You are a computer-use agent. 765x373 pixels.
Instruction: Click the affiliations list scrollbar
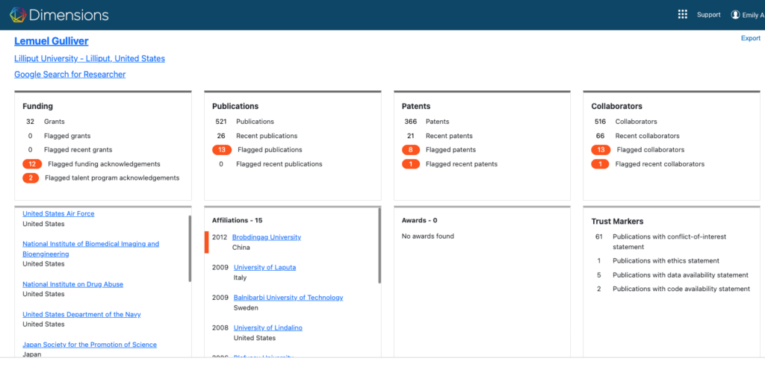tap(380, 245)
